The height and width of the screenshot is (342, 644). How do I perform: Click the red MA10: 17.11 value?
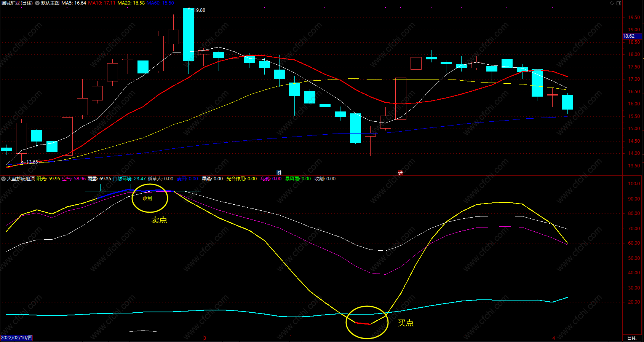(x=102, y=3)
